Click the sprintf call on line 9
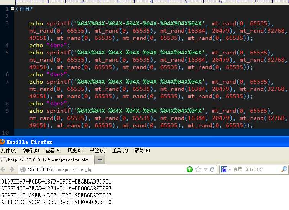Screen dimensions: 289x210 point(159,118)
